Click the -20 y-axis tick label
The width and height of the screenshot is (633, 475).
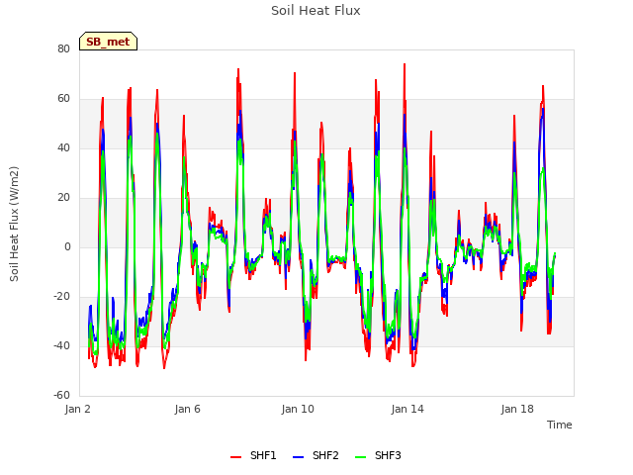61,297
